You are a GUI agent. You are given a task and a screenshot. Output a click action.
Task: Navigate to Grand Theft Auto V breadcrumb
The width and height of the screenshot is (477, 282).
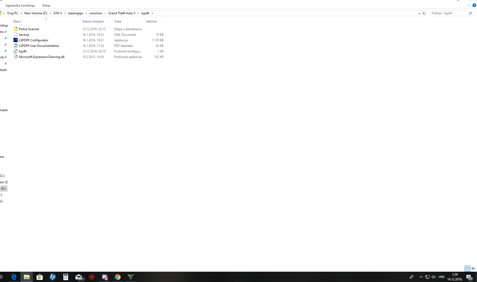point(122,13)
